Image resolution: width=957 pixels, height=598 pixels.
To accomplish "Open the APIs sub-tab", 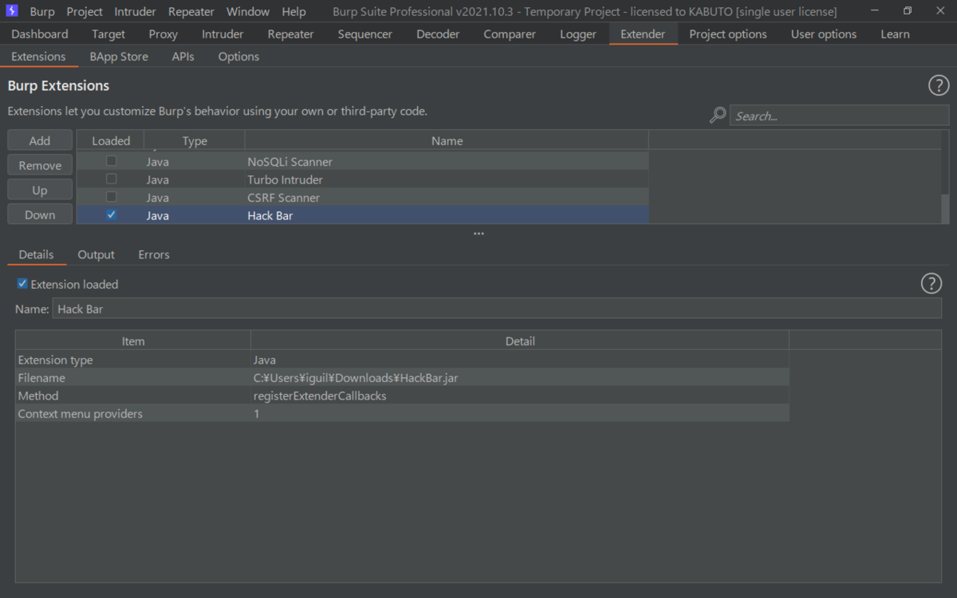I will tap(183, 57).
